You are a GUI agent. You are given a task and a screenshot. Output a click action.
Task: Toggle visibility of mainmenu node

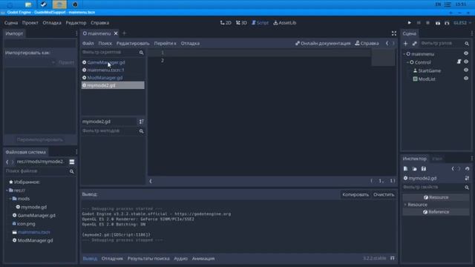tap(466, 53)
